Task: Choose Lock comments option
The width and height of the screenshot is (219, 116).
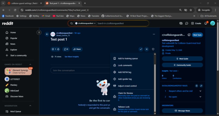Action: pyautogui.click(x=132, y=65)
